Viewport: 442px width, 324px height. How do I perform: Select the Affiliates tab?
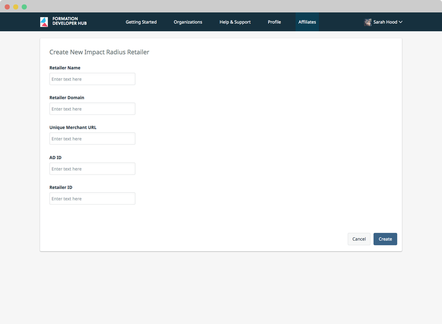point(307,22)
